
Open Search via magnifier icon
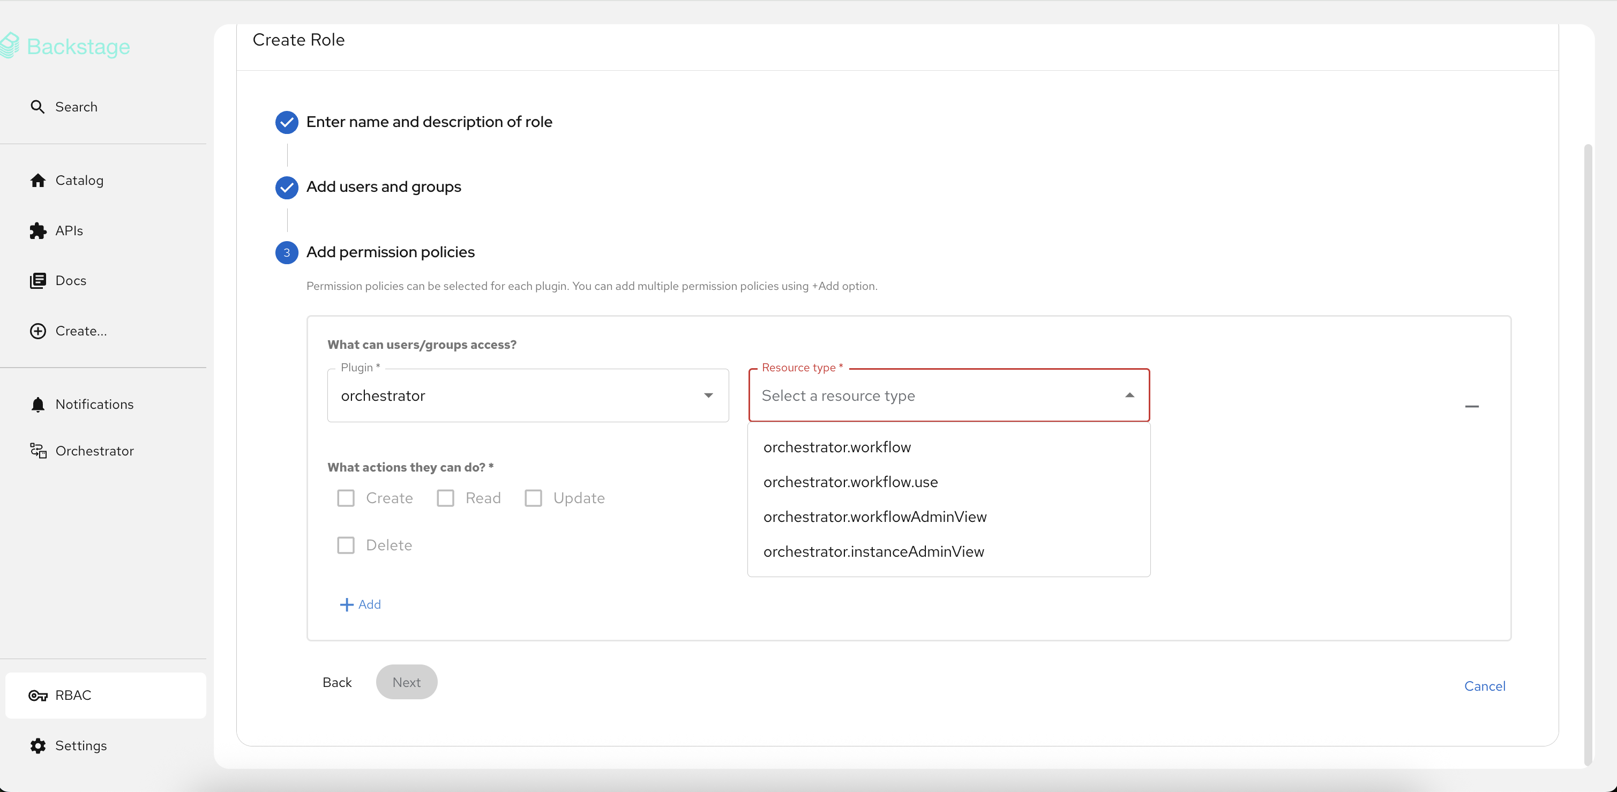click(x=38, y=107)
